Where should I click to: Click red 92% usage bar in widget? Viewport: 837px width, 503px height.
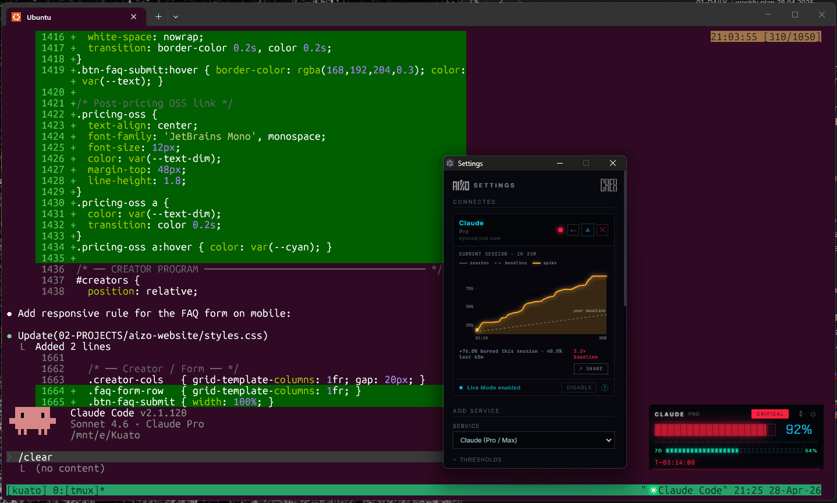pos(715,430)
